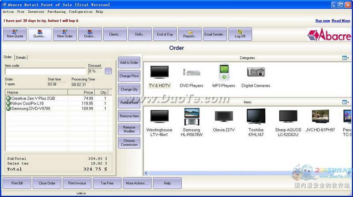Click the Remove Item button
The height and width of the screenshot is (197, 353).
tap(129, 116)
